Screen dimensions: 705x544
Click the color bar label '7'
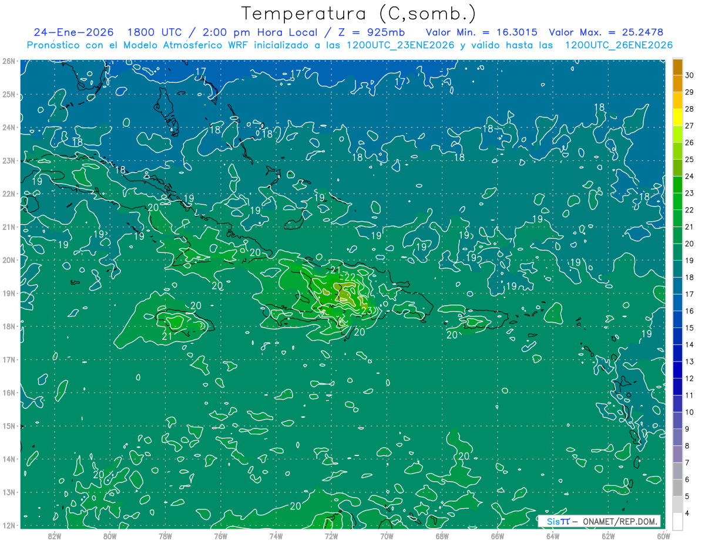click(687, 462)
